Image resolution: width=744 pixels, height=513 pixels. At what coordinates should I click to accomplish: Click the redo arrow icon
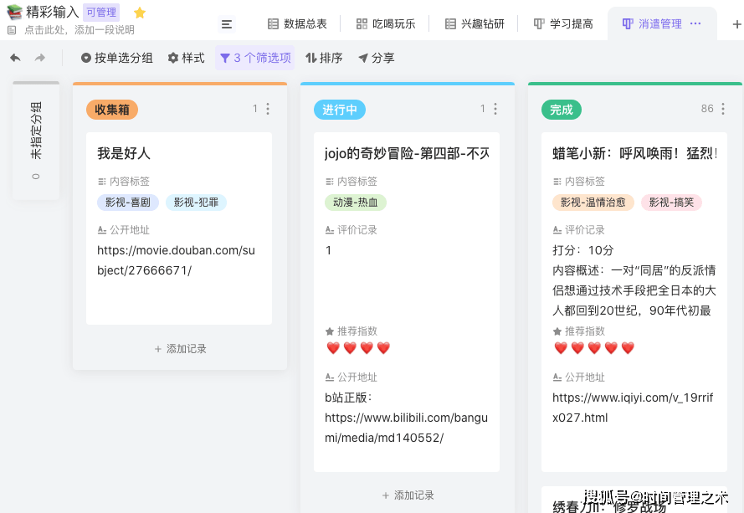[x=40, y=58]
